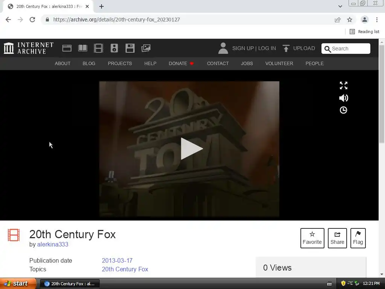Click the forward navigation arrow
This screenshot has height=289, width=385.
click(20, 20)
